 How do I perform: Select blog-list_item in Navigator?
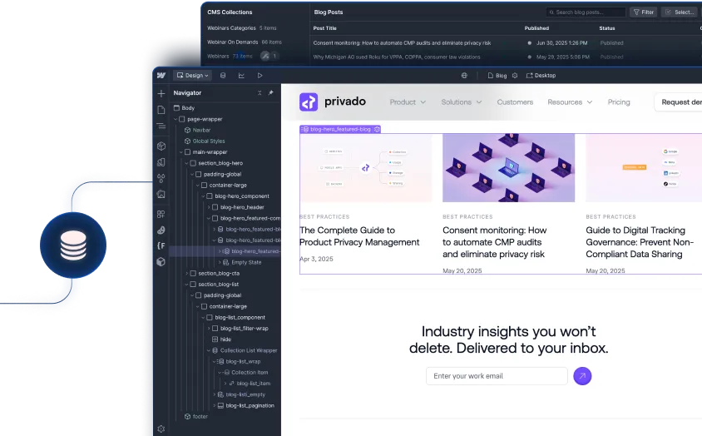click(250, 384)
